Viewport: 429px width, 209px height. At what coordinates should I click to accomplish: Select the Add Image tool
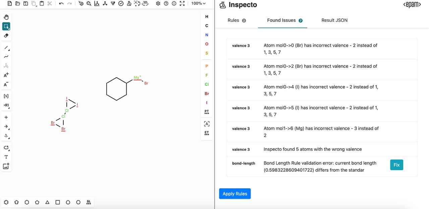6,166
